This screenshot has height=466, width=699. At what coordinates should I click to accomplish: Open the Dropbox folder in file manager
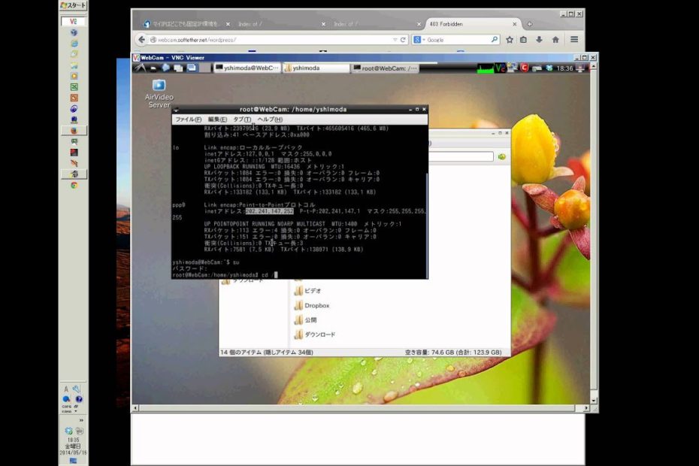click(x=316, y=306)
